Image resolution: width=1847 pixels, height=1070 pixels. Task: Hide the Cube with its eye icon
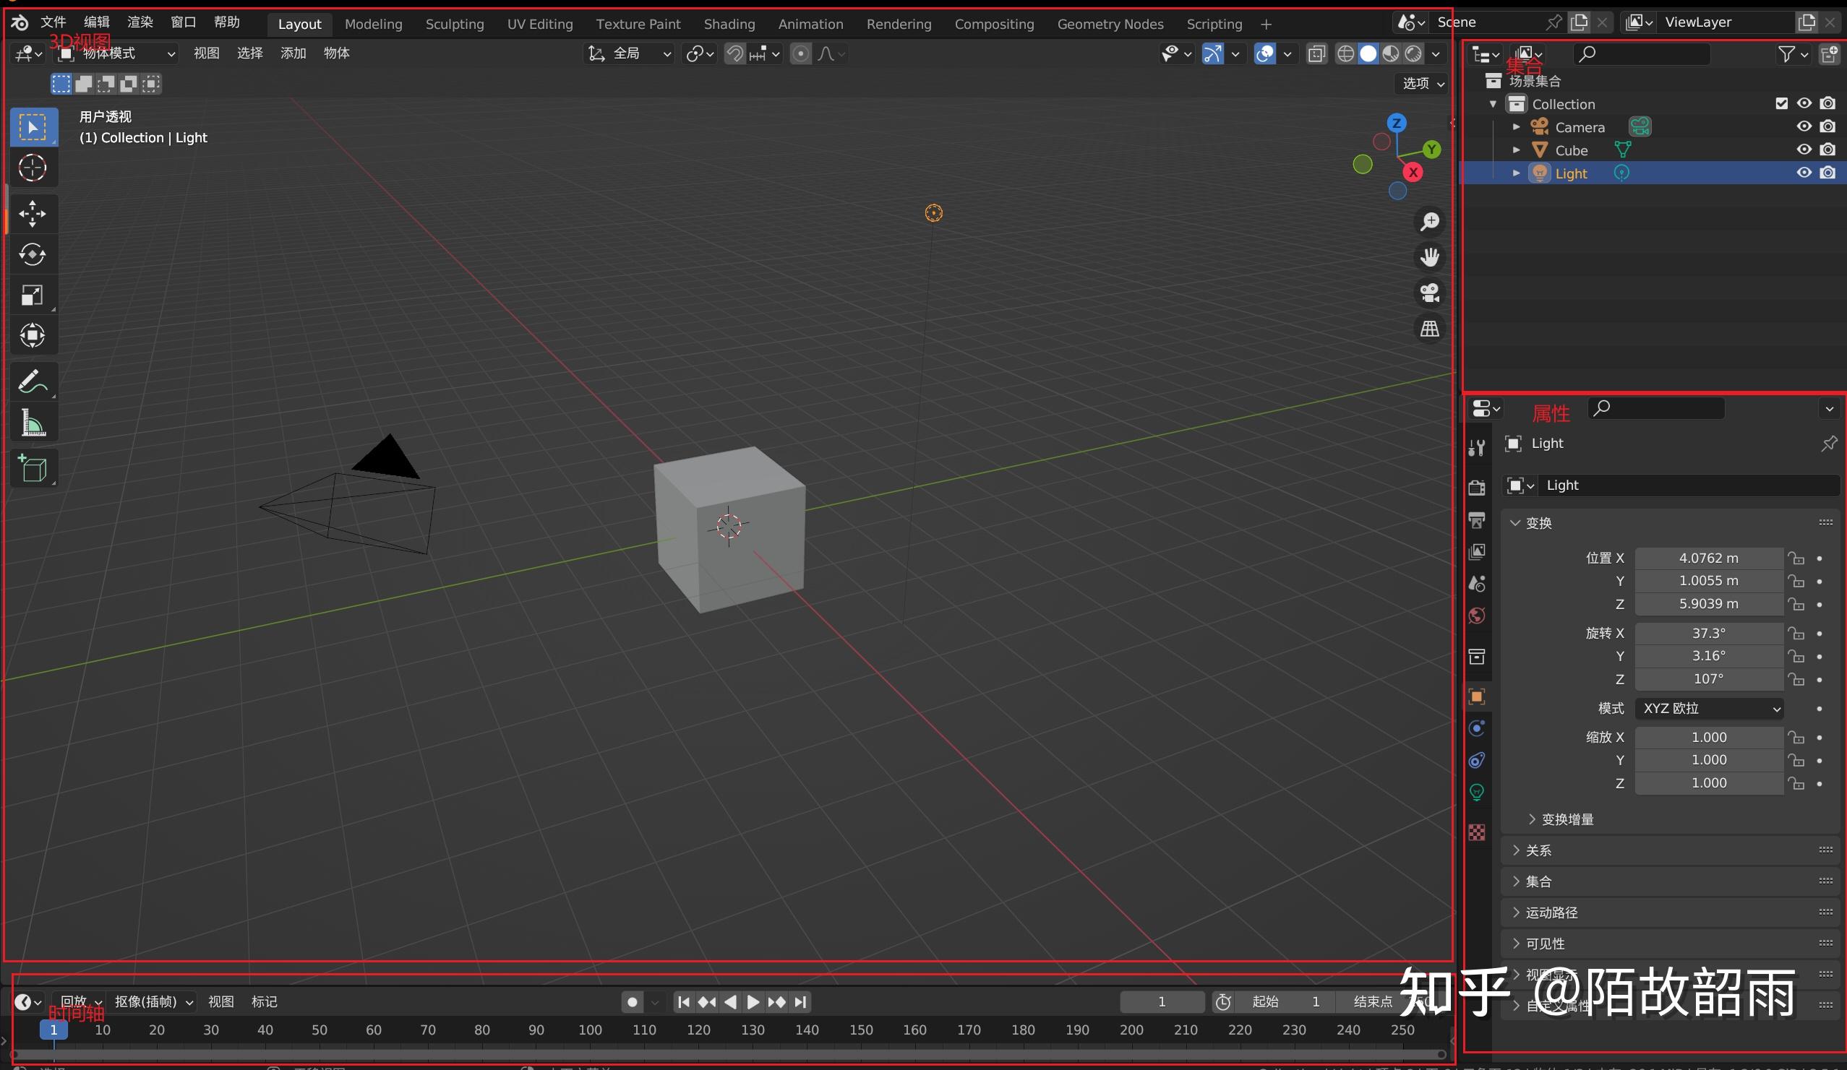(1804, 150)
